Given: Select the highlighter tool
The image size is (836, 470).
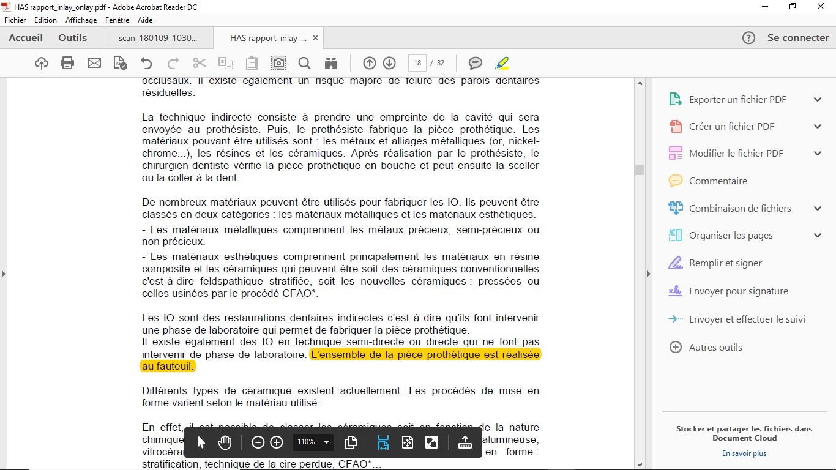Looking at the screenshot, I should [x=502, y=63].
